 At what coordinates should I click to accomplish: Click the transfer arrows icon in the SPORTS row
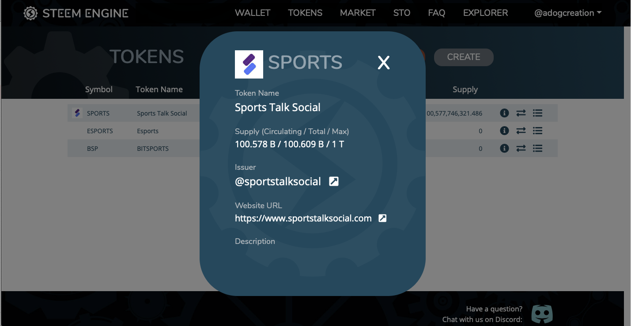[x=521, y=113]
